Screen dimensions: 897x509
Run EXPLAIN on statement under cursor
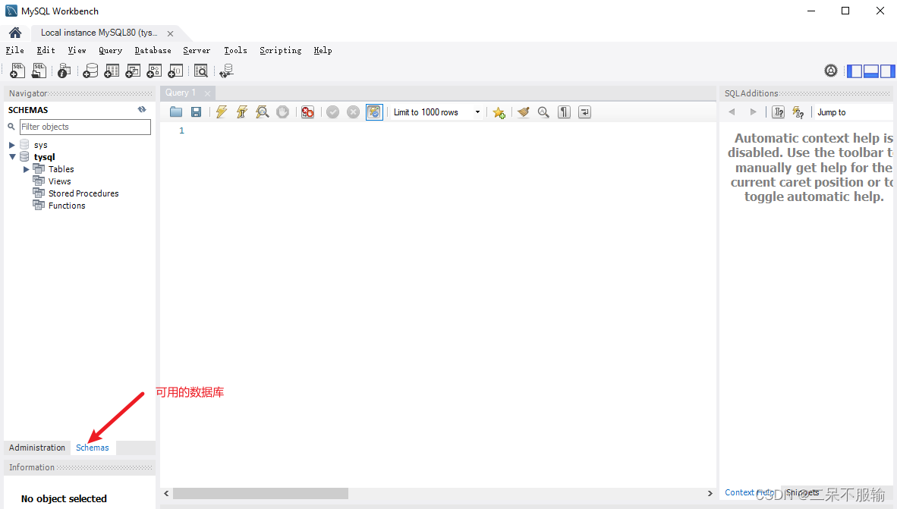pyautogui.click(x=262, y=112)
